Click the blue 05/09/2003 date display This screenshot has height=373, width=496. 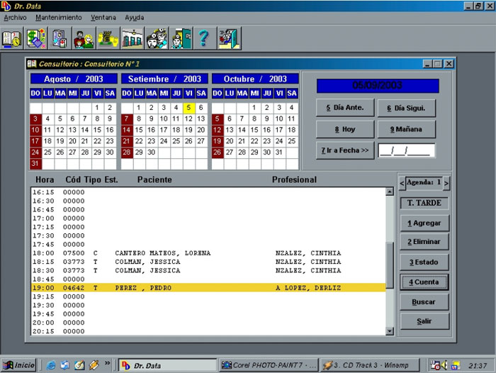click(x=378, y=86)
